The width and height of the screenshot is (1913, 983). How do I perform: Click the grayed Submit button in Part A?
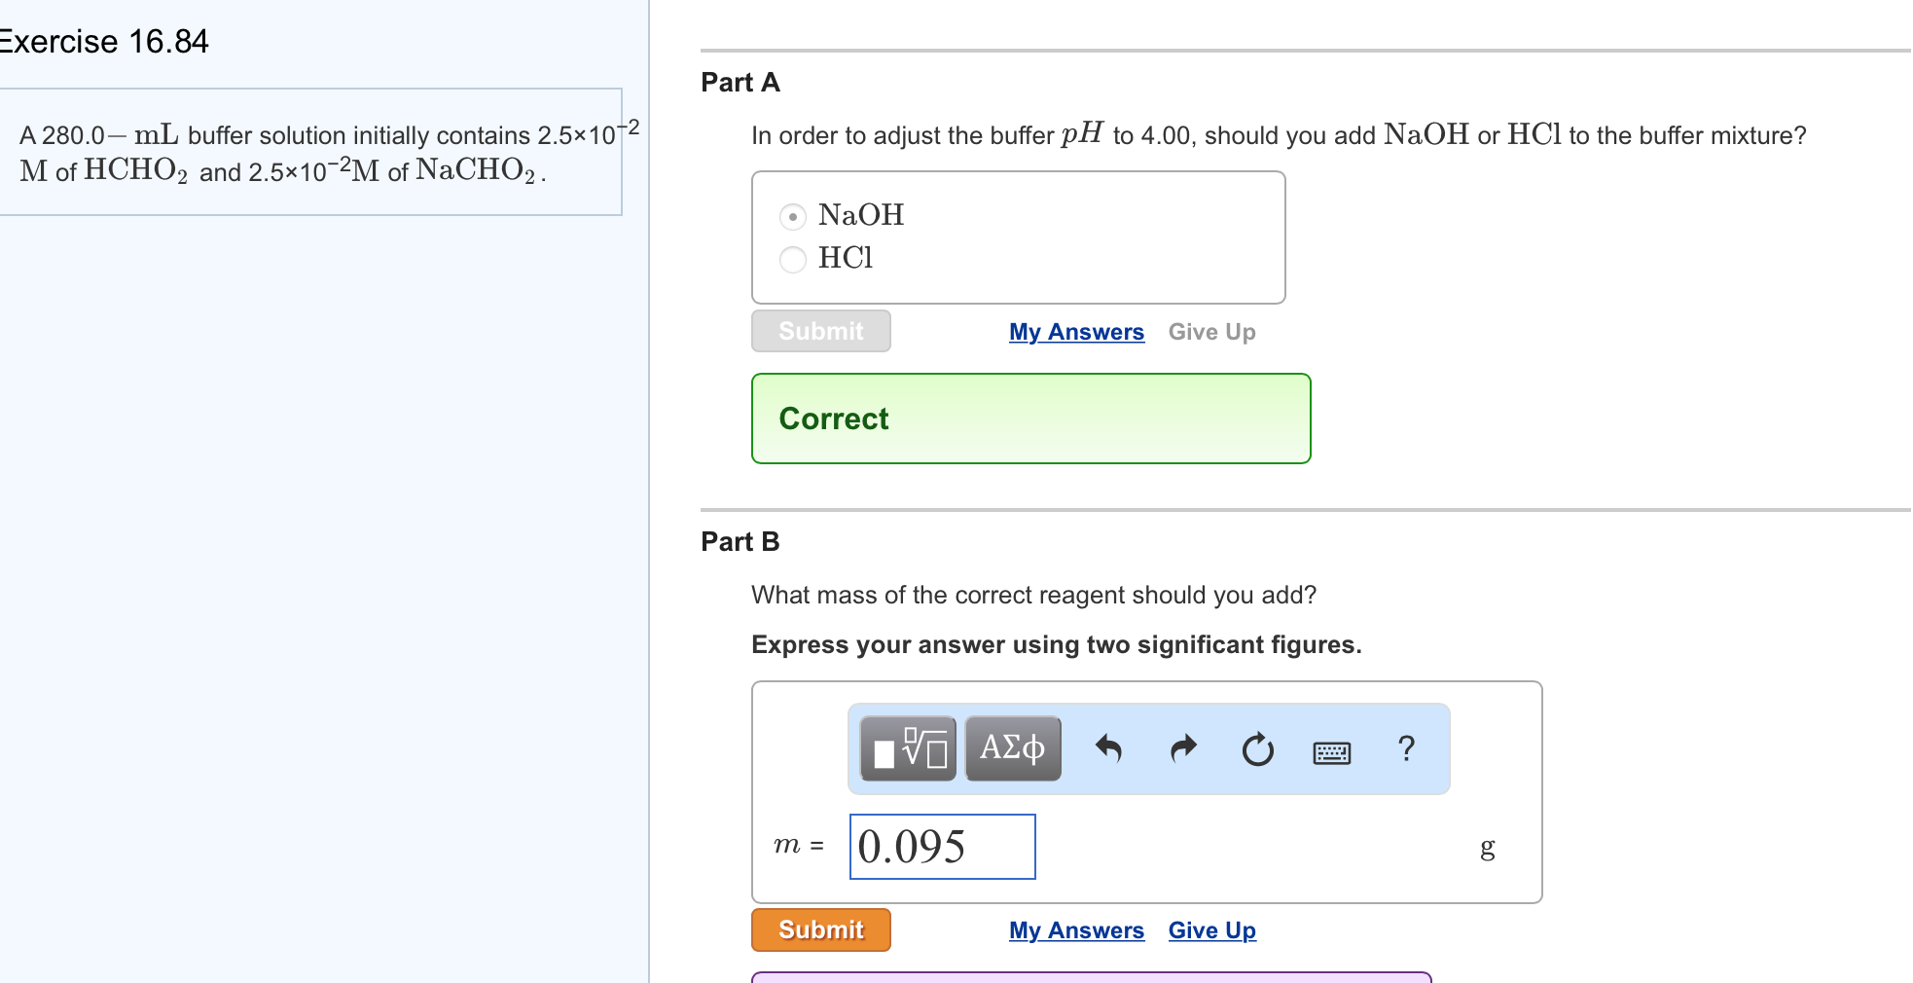pos(820,331)
